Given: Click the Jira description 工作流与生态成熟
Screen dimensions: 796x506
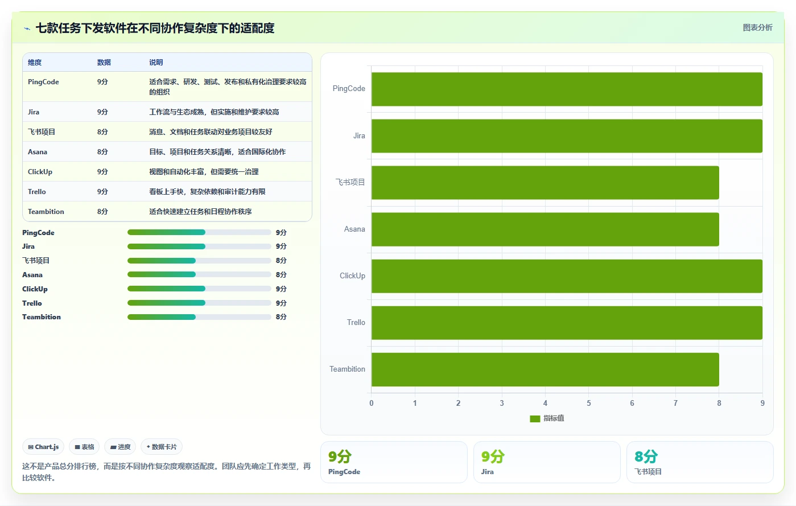Looking at the screenshot, I should 214,112.
